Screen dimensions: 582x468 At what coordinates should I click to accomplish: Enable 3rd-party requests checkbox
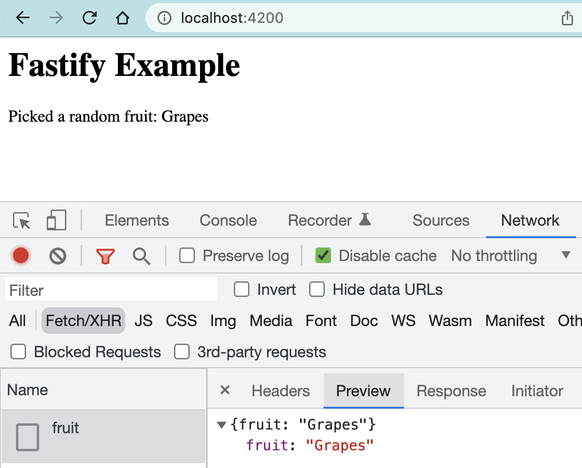point(182,352)
